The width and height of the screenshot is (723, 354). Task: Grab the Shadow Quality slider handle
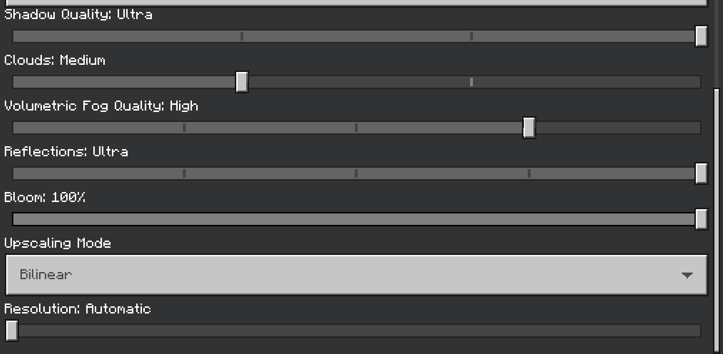[x=701, y=36]
